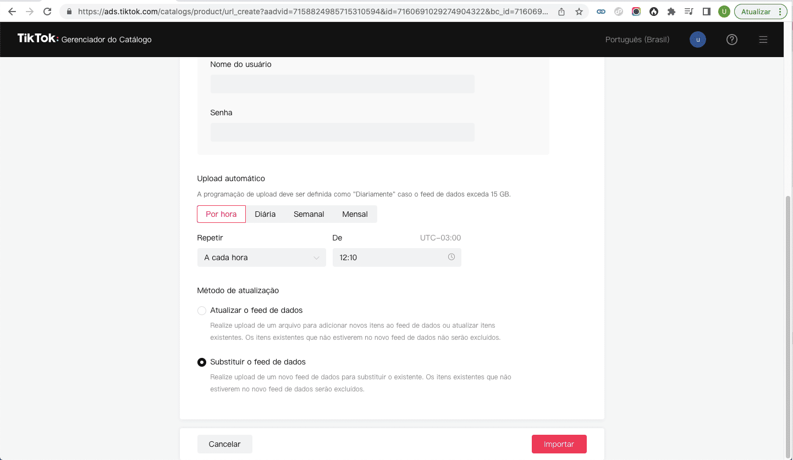Select 'Substituir o feed de dados' option

tap(202, 362)
